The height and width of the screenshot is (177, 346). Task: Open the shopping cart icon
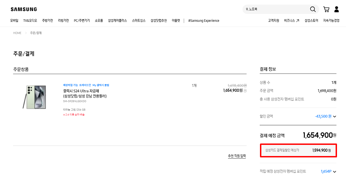[326, 9]
